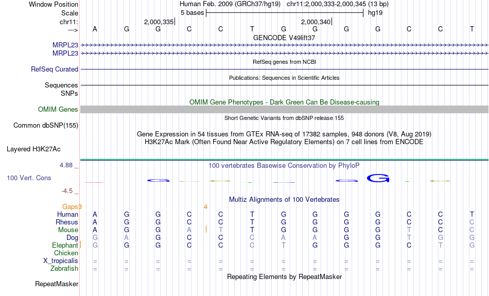The height and width of the screenshot is (296, 489).
Task: Click the Sequences track label
Action: pos(61,85)
